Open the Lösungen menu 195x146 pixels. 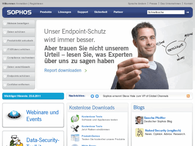(65, 12)
